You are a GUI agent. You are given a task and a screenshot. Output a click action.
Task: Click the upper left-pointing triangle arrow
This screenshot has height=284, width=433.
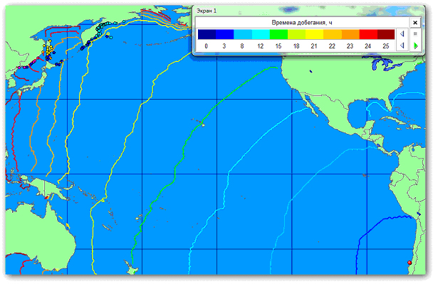coord(402,33)
